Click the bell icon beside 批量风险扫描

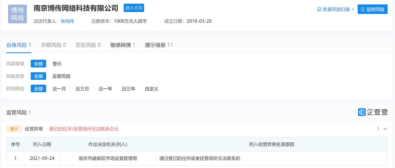pyautogui.click(x=319, y=9)
